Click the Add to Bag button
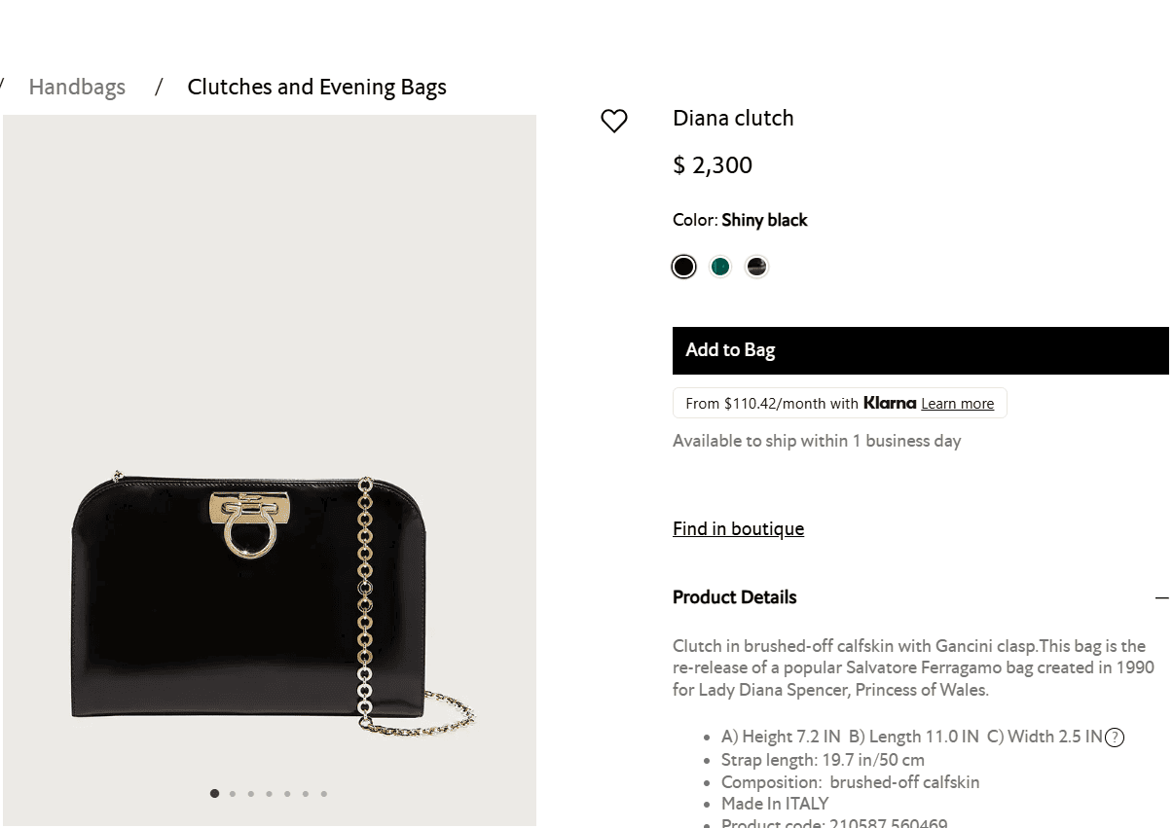The width and height of the screenshot is (1173, 828). click(921, 350)
